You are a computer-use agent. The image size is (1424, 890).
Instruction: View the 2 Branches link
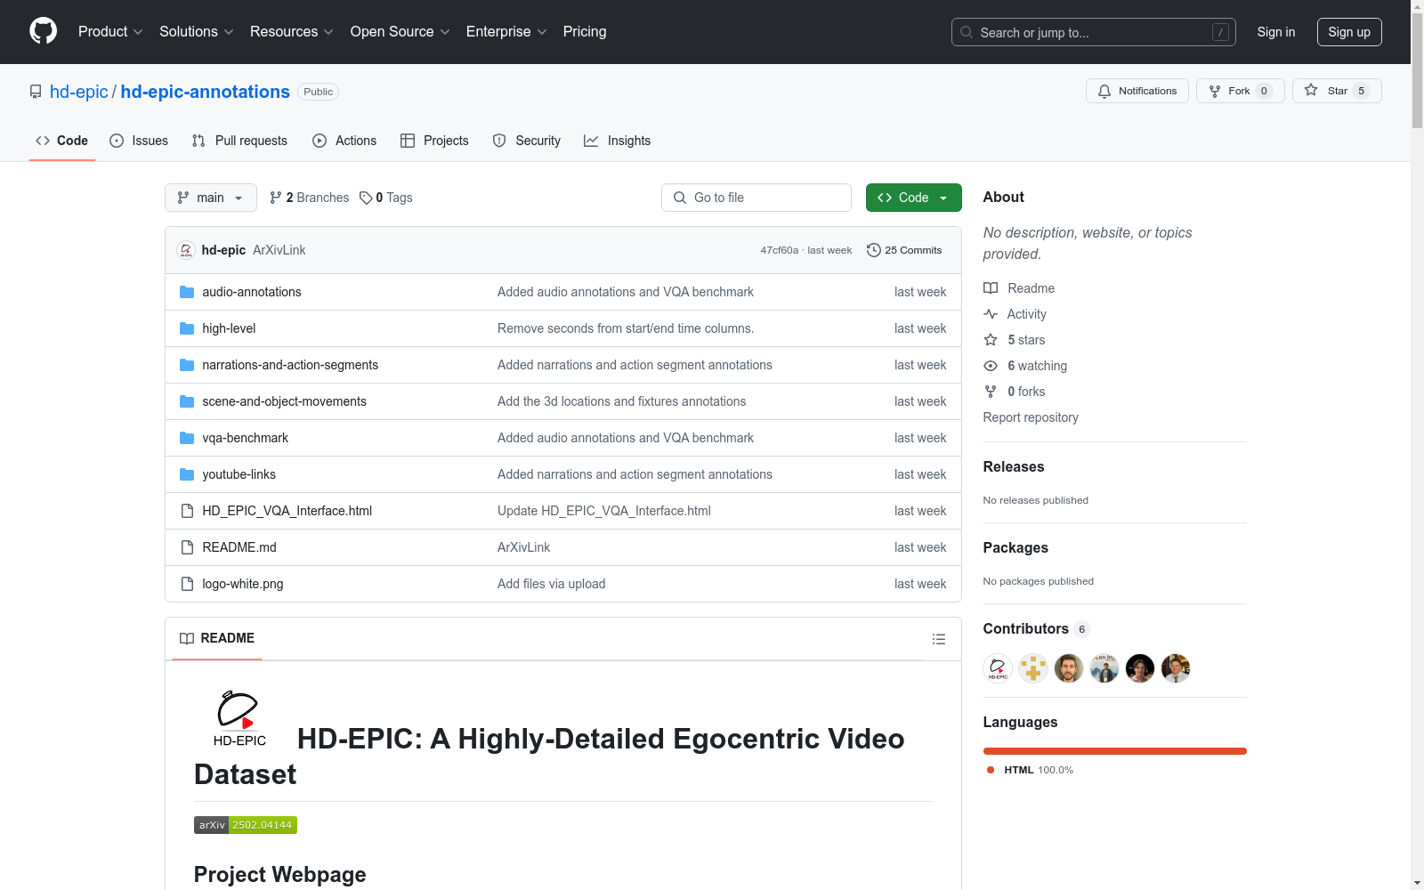coord(310,198)
